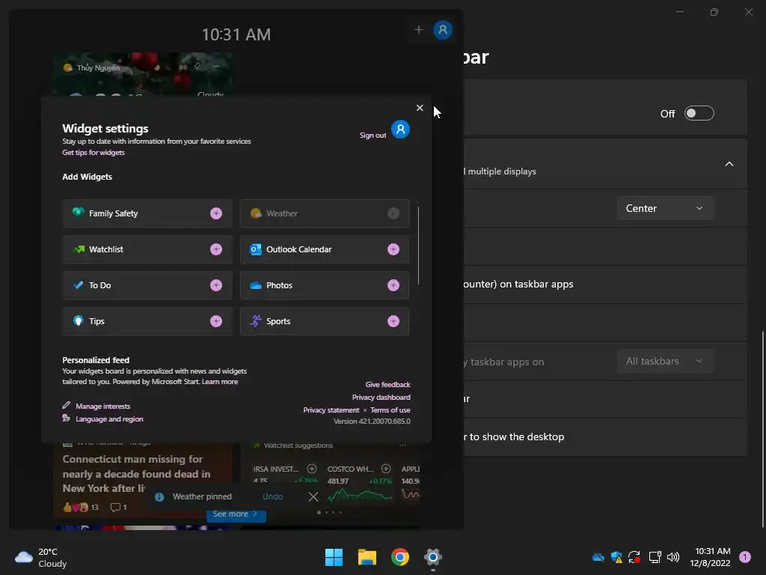Image resolution: width=766 pixels, height=575 pixels.
Task: Click Learn more in Personalized feed
Action: pos(220,381)
